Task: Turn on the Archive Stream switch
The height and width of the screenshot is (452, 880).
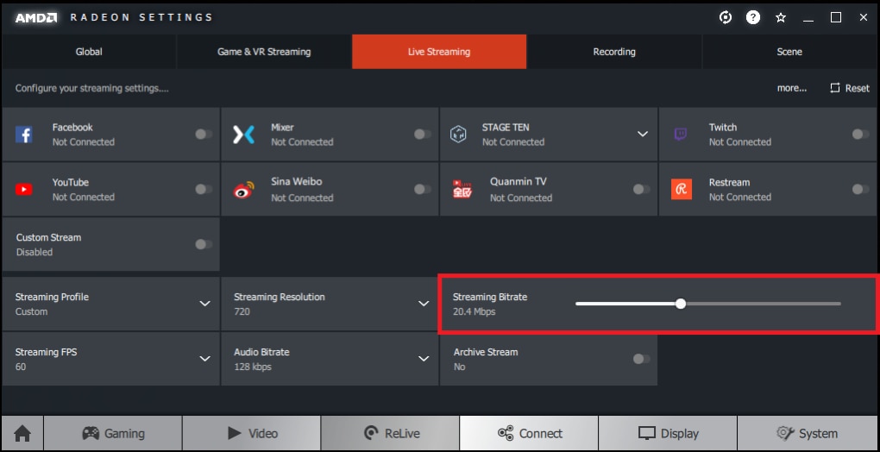Action: coord(642,359)
